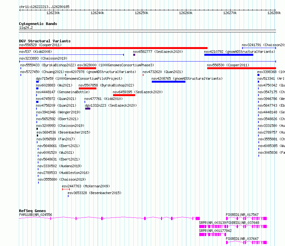This screenshot has width=285, height=246.
Task: Click nsv5652592 (Ebert2021) variant label
Action: coord(57,119)
